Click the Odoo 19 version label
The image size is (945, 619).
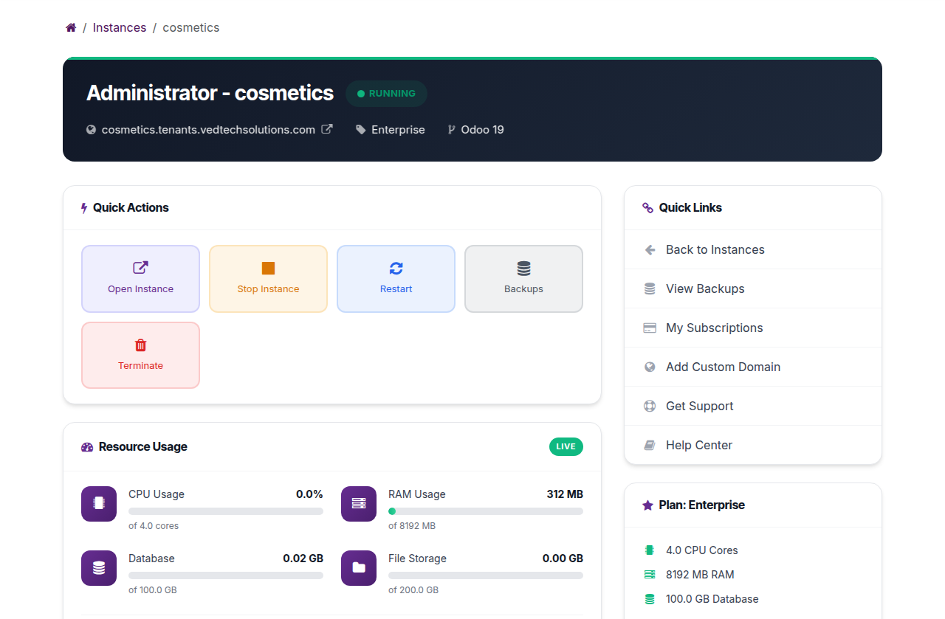pos(482,130)
